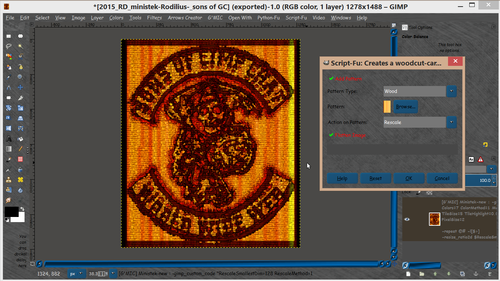Confirm the dialog with OK
500x281 pixels.
409,178
